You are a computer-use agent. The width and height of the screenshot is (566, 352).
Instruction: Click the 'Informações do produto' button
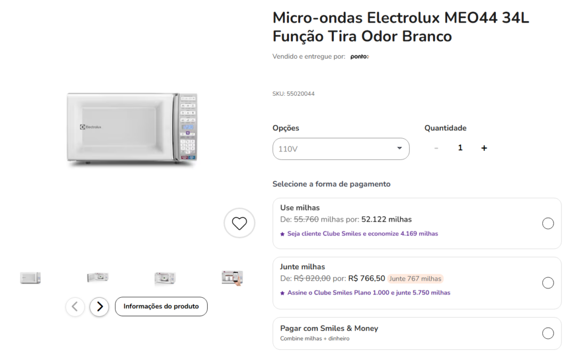pos(161,306)
